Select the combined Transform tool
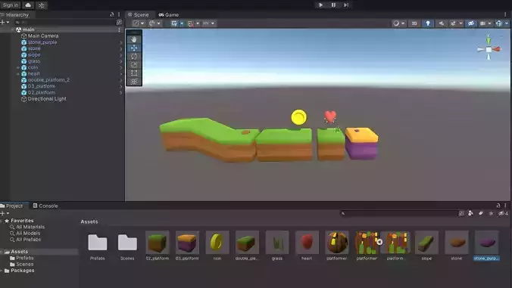 pyautogui.click(x=134, y=82)
